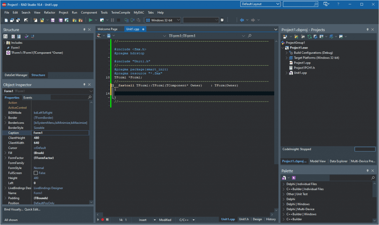Open the Data Explorer tab
This screenshot has height=225, width=379.
(338, 161)
